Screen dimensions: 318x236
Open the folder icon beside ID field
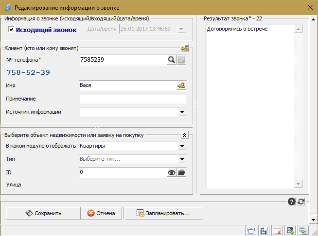182,172
